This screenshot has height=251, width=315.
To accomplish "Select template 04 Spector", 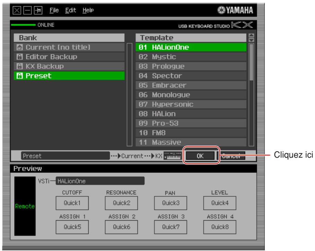I will click(191, 76).
